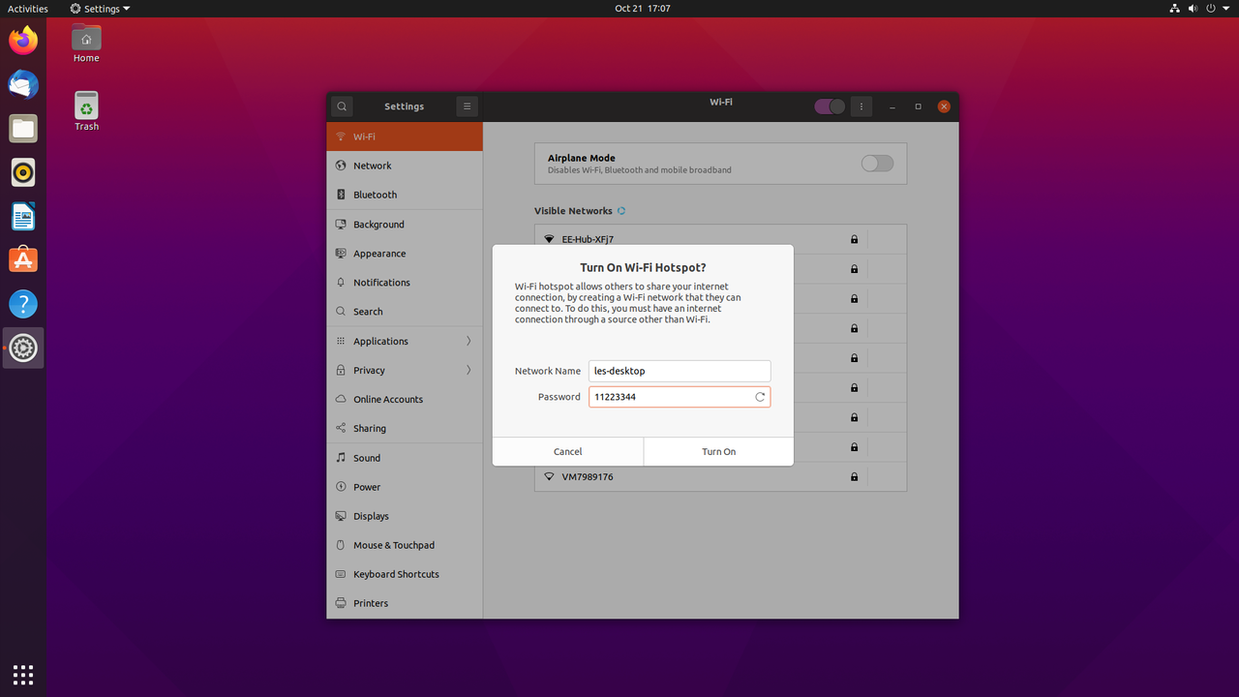Screen dimensions: 1239x697
Task: Open the system menu dropdown arrow
Action: (x=1228, y=9)
